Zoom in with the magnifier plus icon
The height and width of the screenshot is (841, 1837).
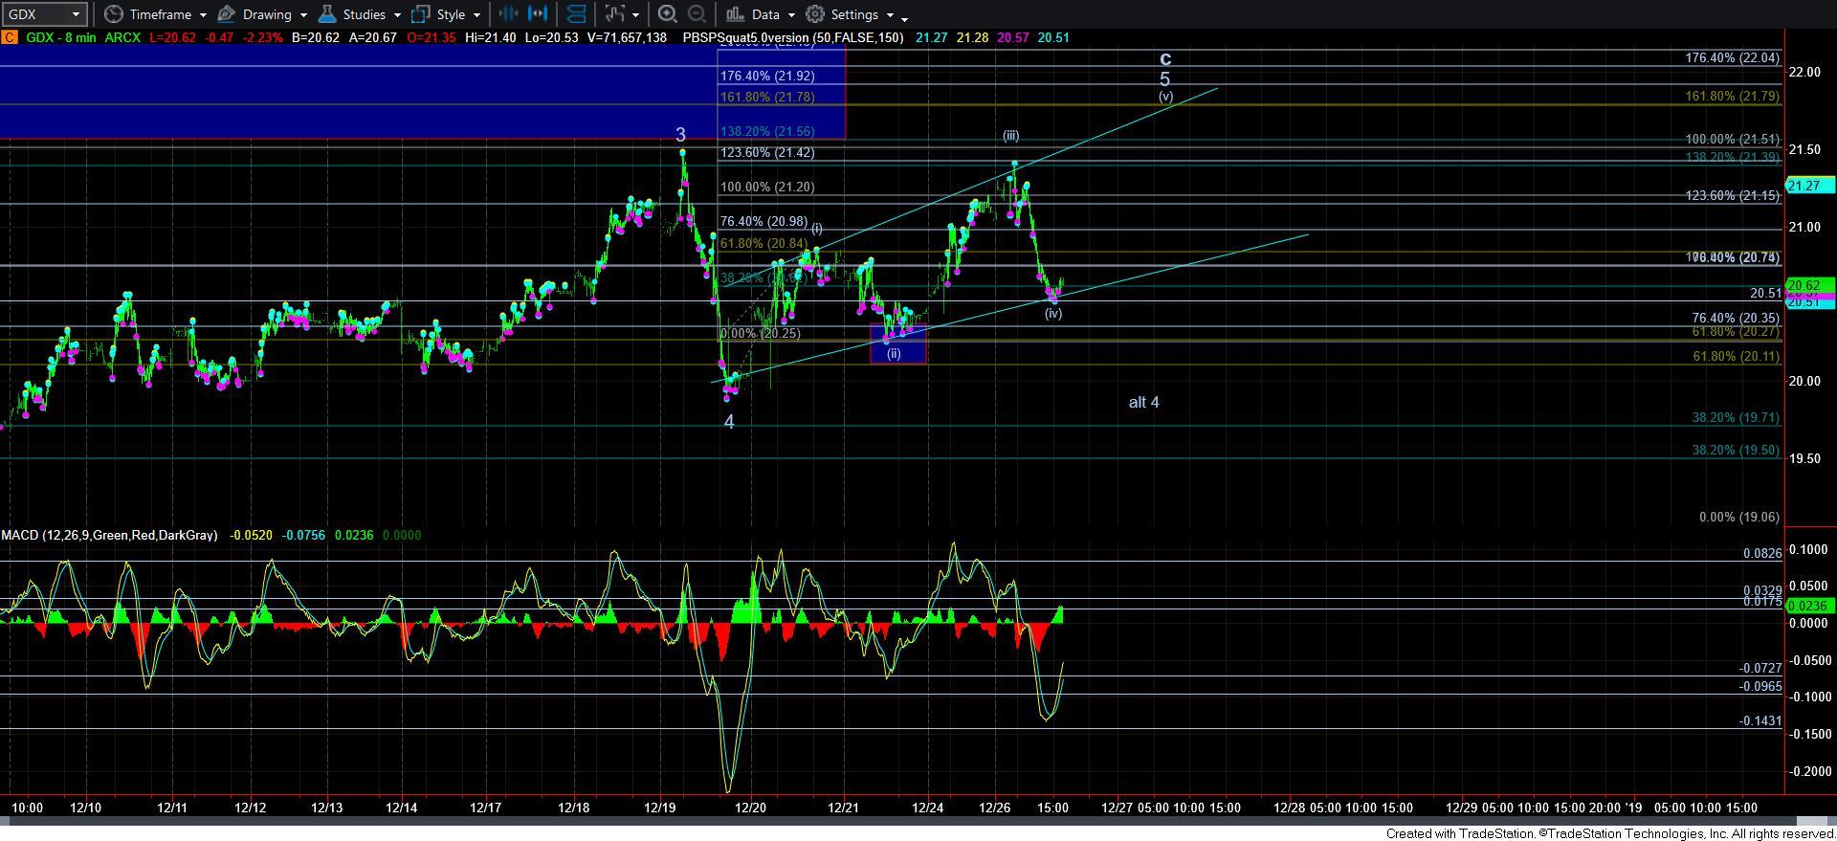tap(668, 14)
